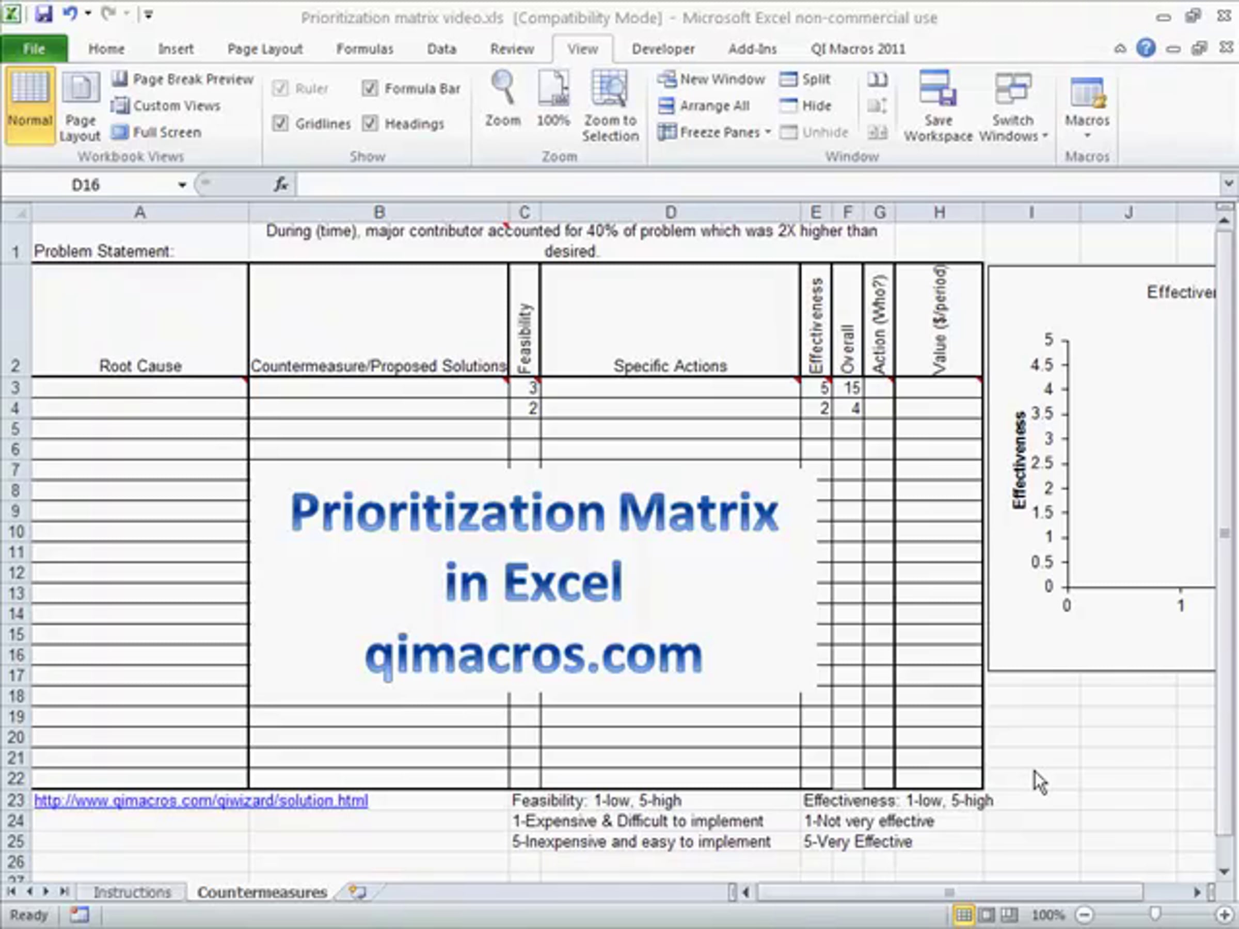
Task: Click into the formula bar input
Action: coord(757,184)
